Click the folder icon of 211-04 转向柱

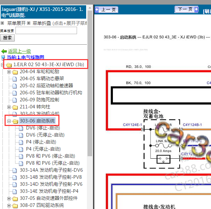[15, 107]
